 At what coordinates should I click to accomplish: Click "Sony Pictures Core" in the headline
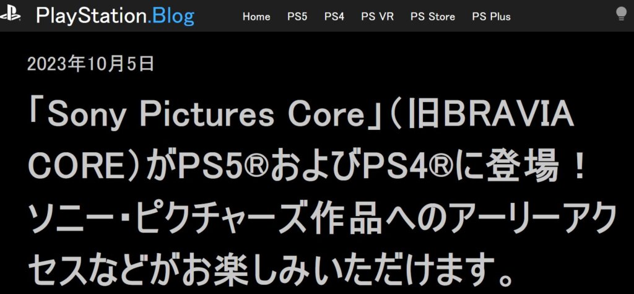coord(206,115)
